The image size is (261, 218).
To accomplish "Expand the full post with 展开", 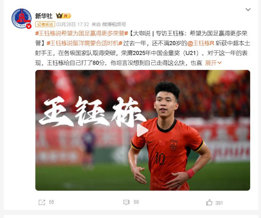I will point(211,63).
